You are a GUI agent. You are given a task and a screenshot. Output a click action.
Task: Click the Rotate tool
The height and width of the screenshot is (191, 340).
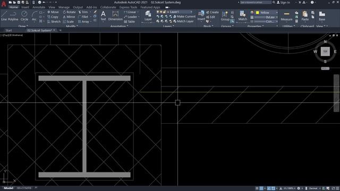[70, 12]
